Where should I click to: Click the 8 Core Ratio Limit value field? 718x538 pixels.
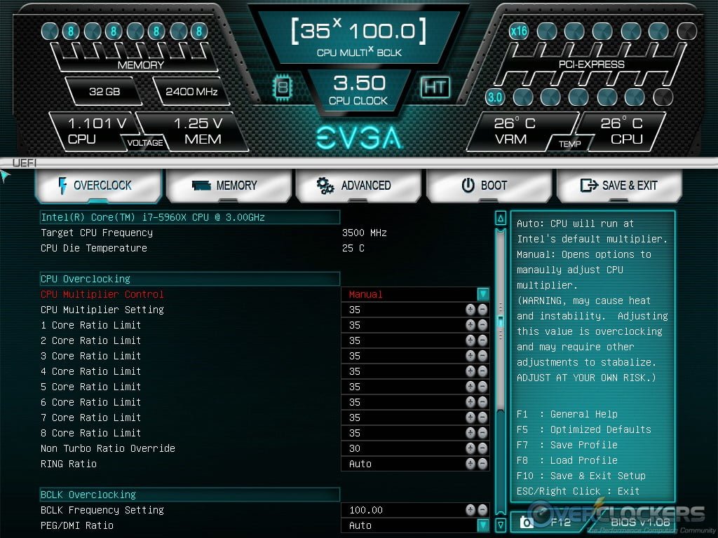403,433
